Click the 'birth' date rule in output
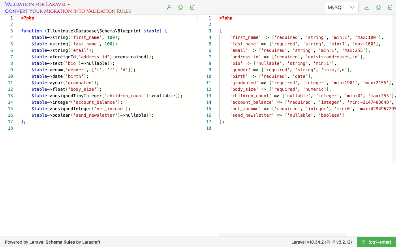396x247 pixels. pos(271,76)
